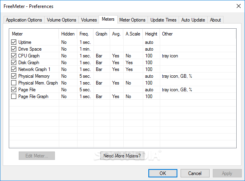Go to the Volumes tab

point(89,20)
